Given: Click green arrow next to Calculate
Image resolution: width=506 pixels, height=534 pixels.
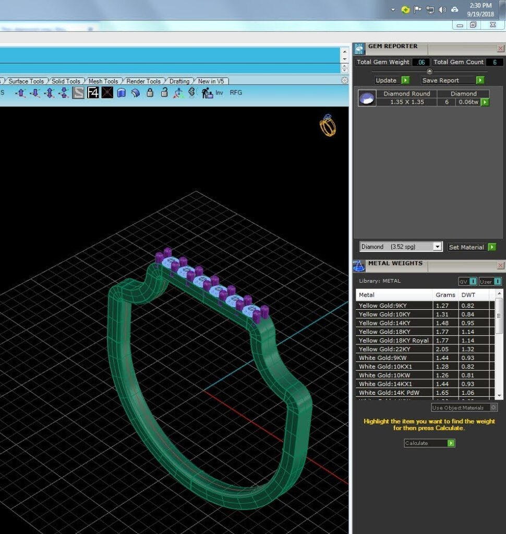Looking at the screenshot, I should 451,443.
